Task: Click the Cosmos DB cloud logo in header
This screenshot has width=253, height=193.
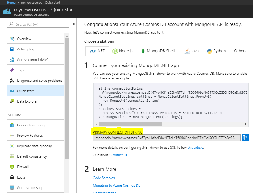Action: [7, 12]
